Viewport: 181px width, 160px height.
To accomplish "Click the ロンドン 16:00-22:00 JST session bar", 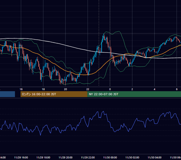I will [x=54, y=94].
